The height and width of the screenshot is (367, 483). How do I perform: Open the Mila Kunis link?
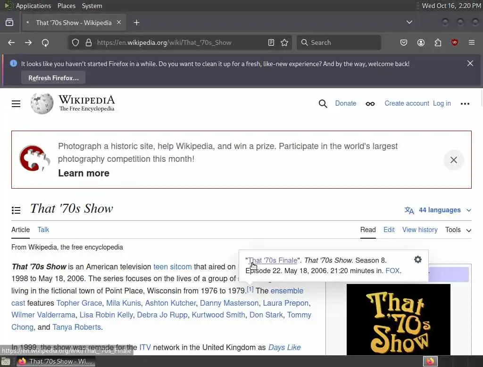coord(124,303)
